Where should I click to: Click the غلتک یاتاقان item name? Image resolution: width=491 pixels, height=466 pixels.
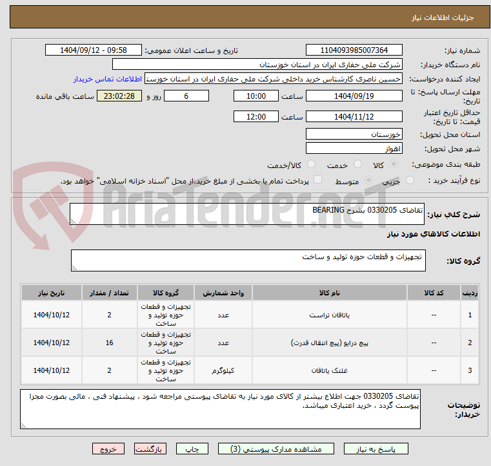(x=330, y=371)
